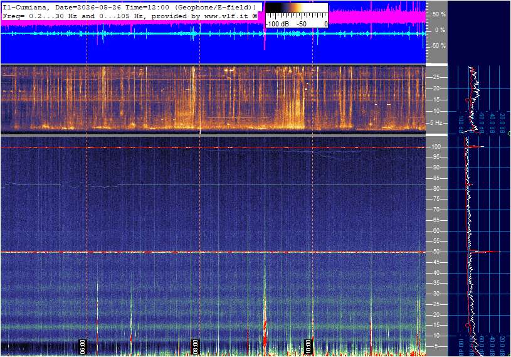Select the 'I1-Cumiana, Date=2026-05-26' header line

tap(130, 8)
